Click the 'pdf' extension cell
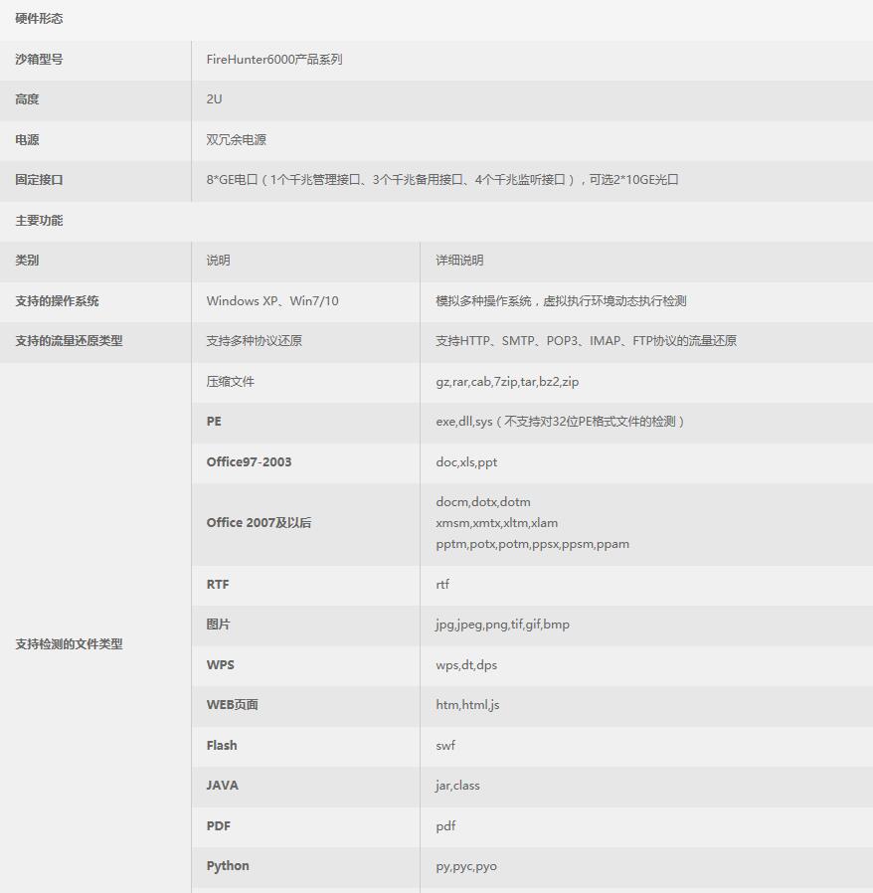873x893 pixels. 445,825
